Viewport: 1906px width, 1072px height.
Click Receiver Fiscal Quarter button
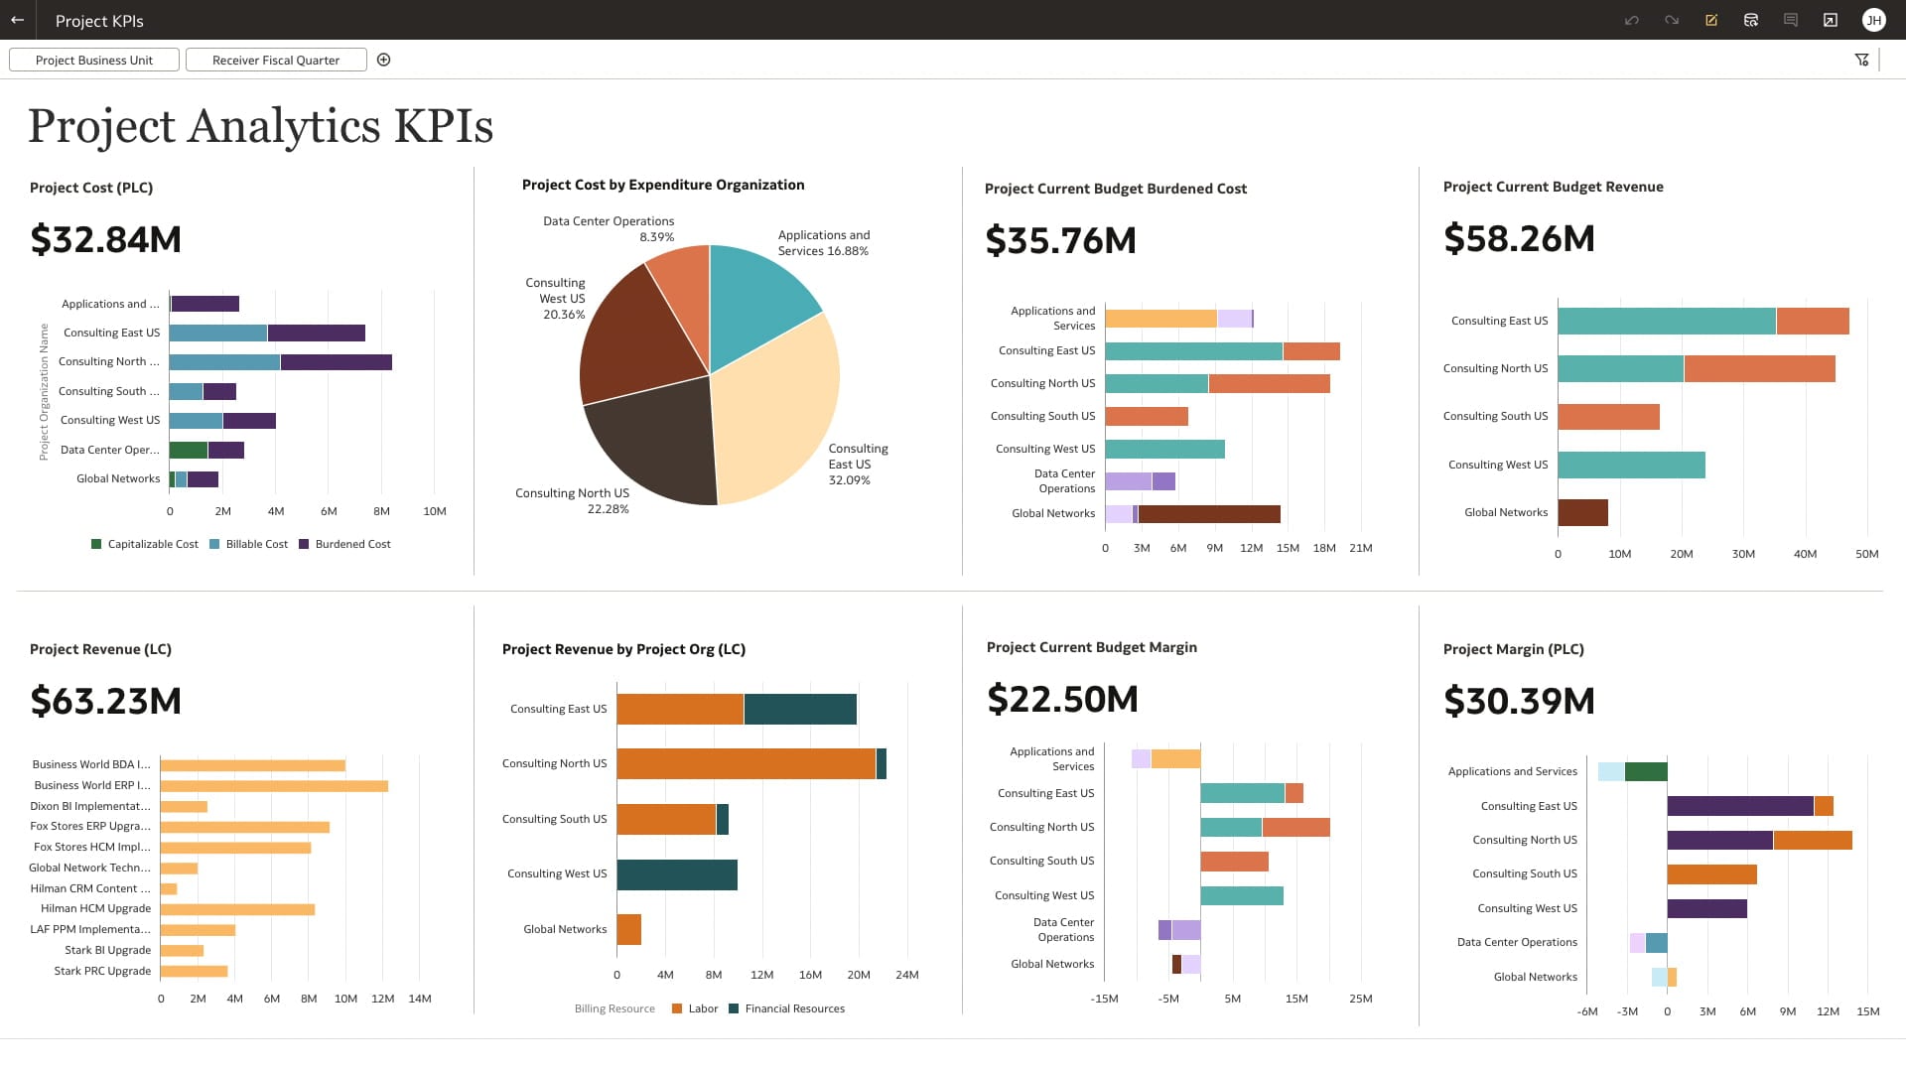(275, 59)
